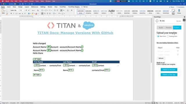Screen dimensions: 186x104
Task: Select the New Form radio button
Action: [158, 36]
